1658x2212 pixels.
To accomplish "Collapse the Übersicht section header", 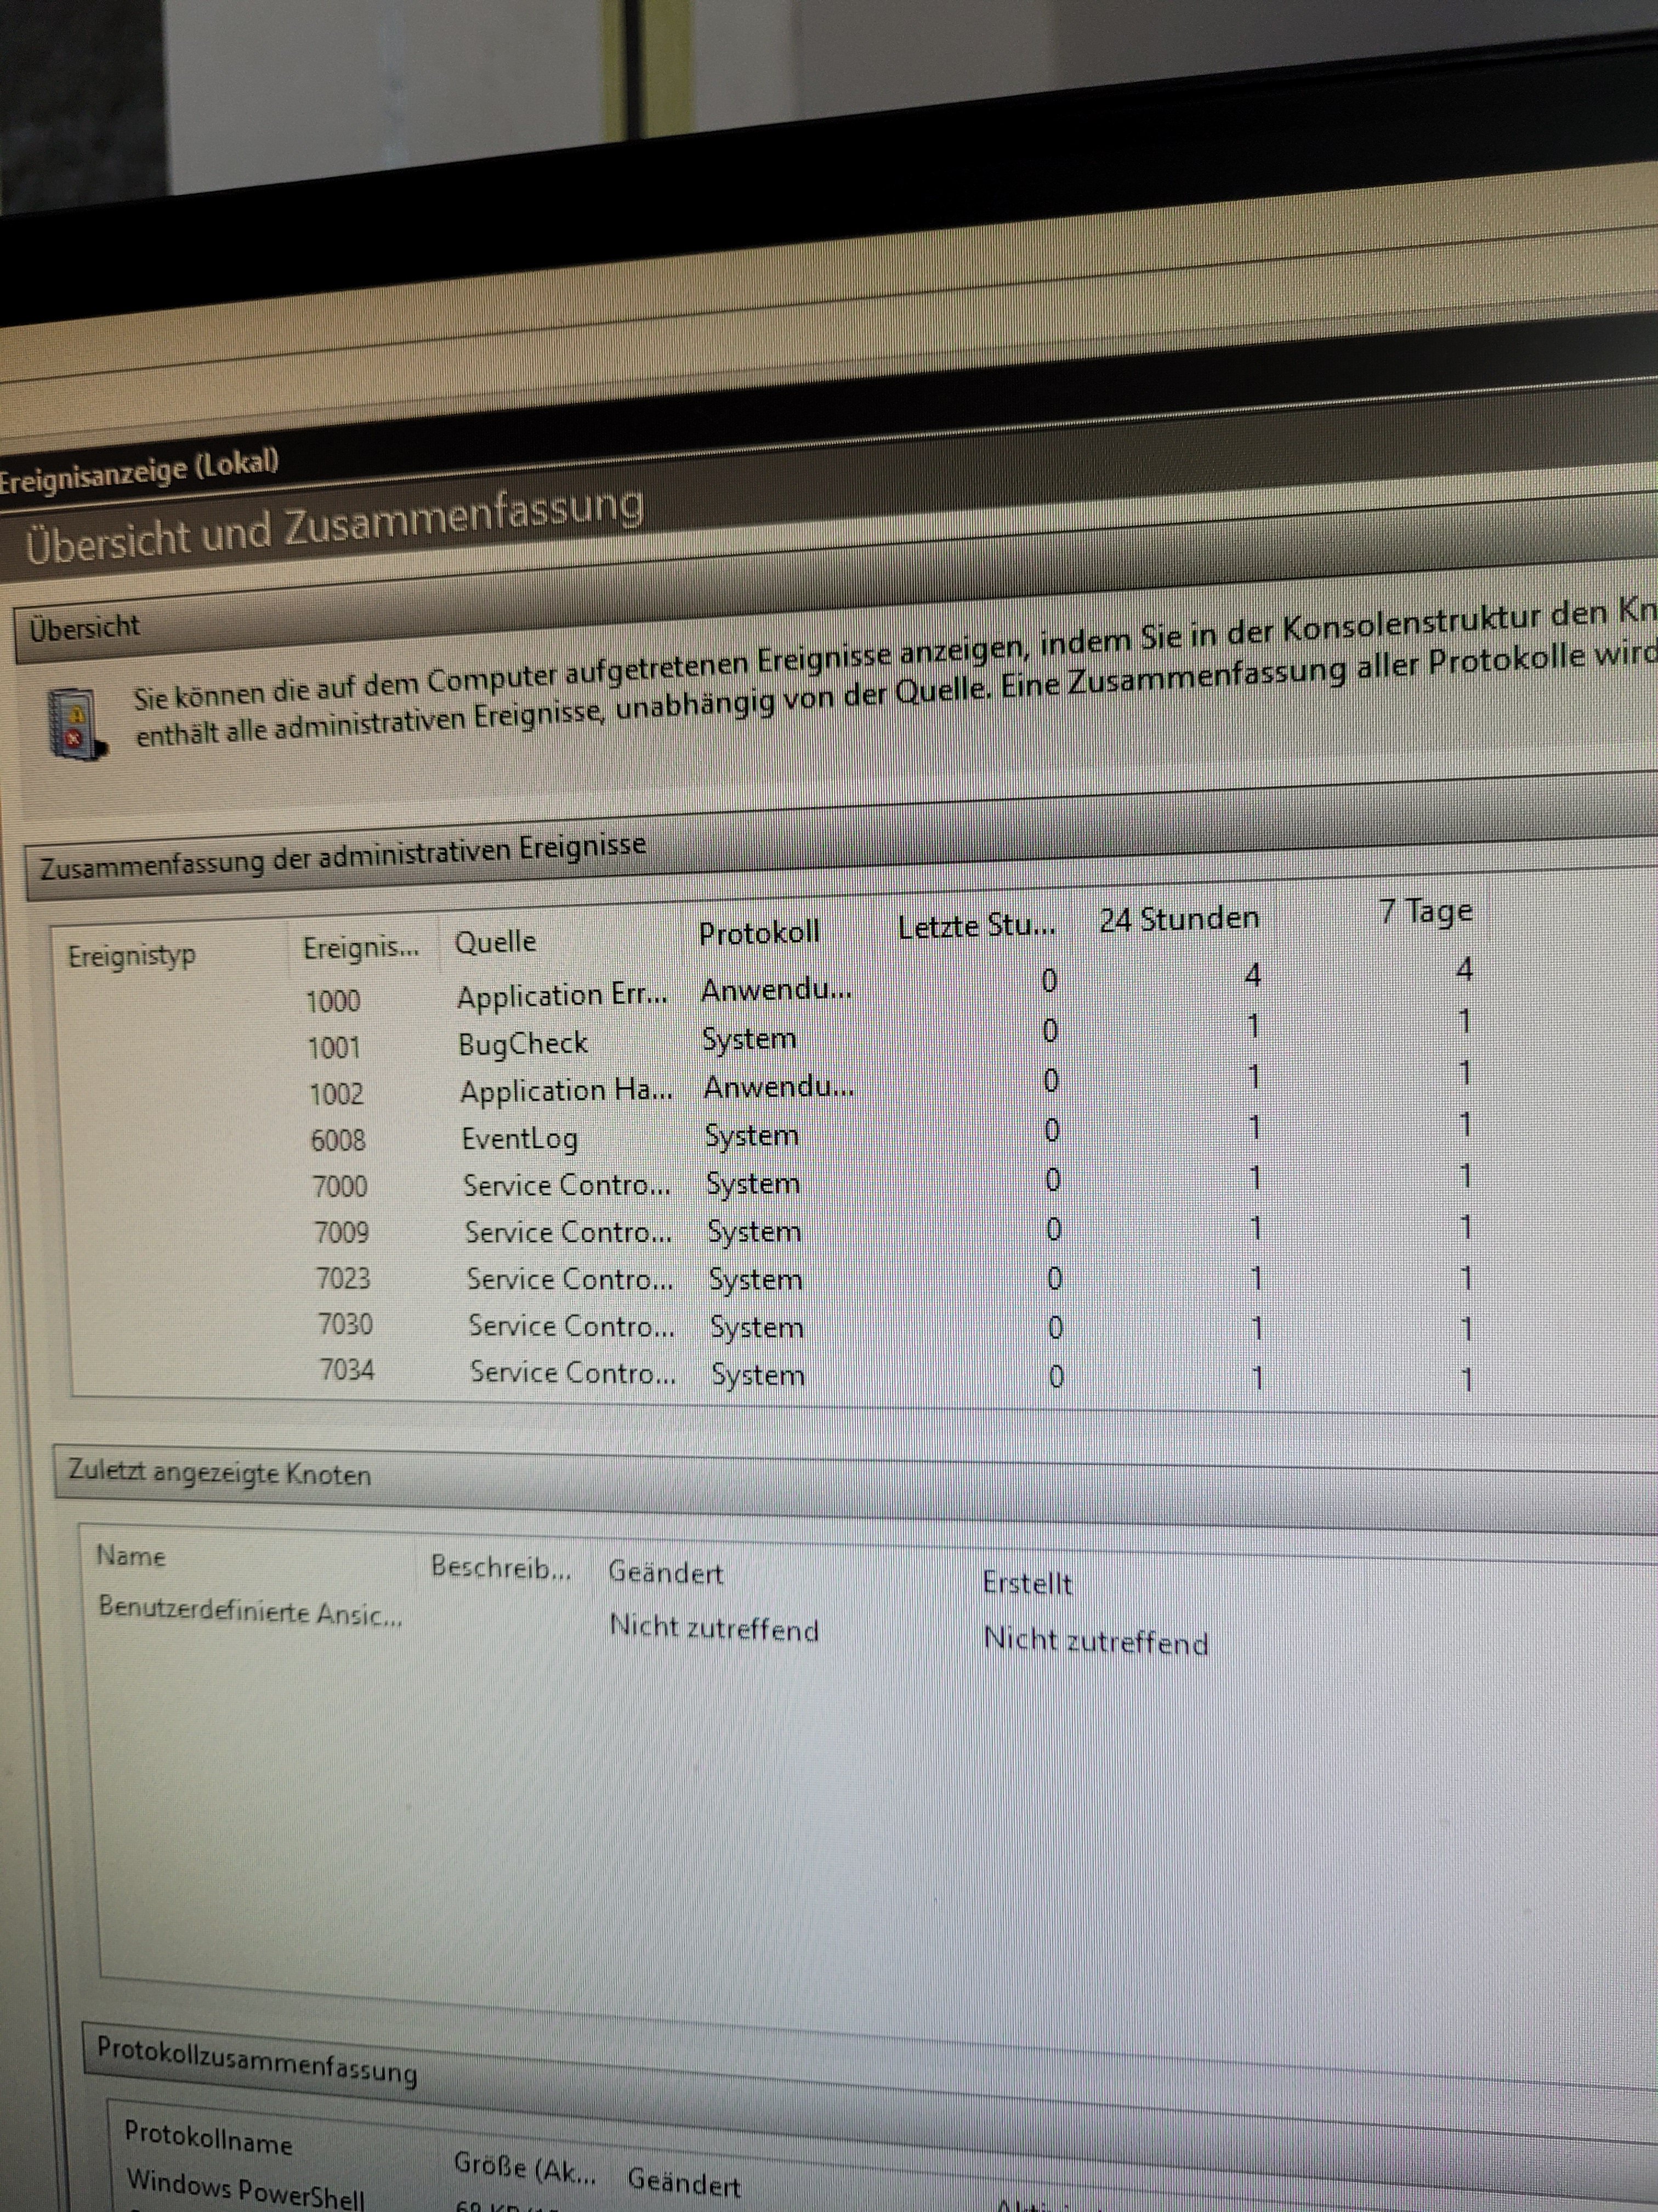I will [85, 627].
